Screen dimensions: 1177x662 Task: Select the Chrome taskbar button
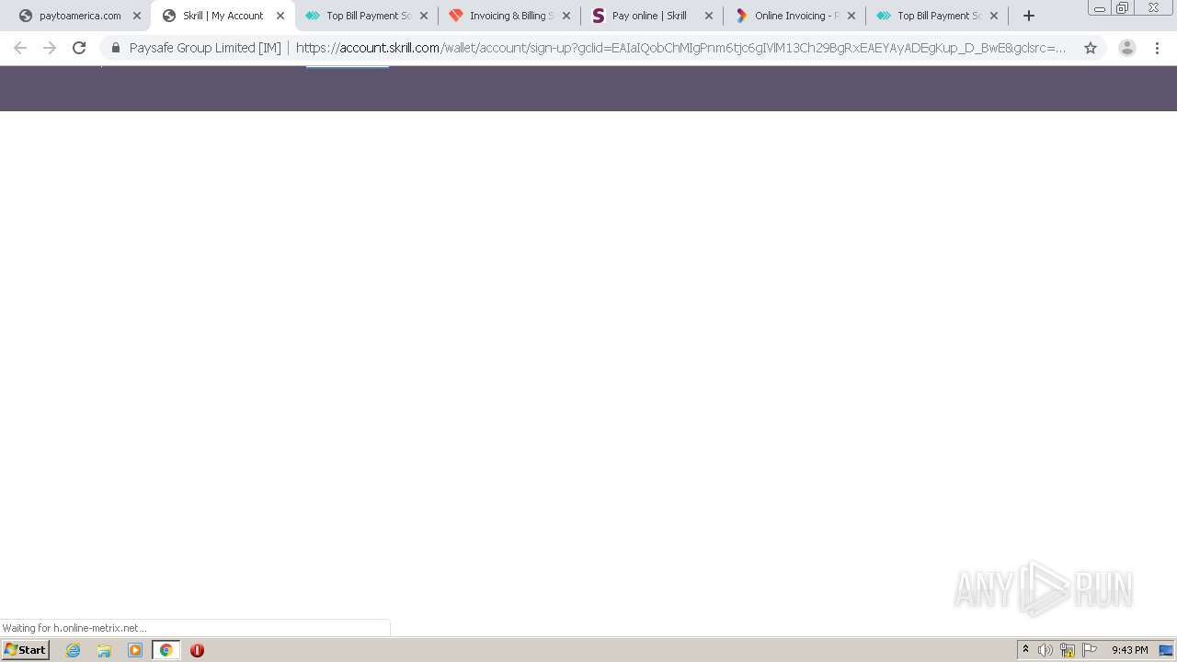coord(166,650)
